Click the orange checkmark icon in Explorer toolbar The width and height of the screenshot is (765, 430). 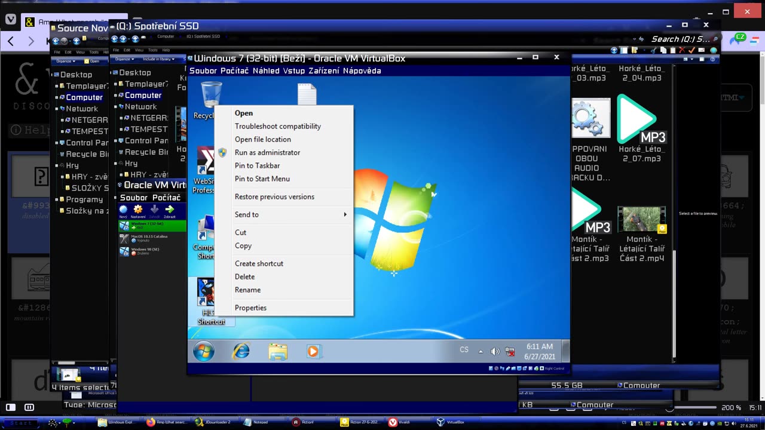(691, 50)
